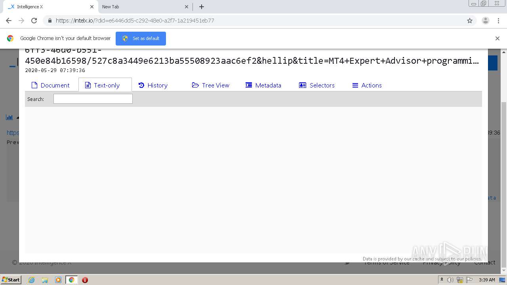507x285 pixels.
Task: Open the Actions tab
Action: [x=367, y=85]
